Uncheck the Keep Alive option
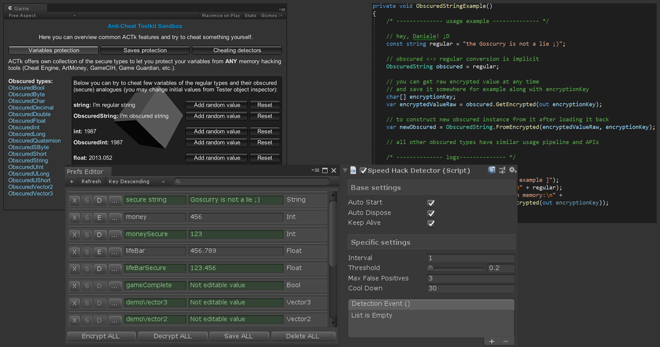The image size is (660, 347). click(x=431, y=223)
